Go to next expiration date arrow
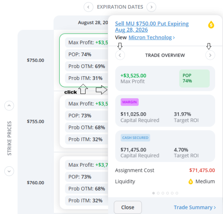Viewport: 223px width, 214px height. tap(151, 7)
